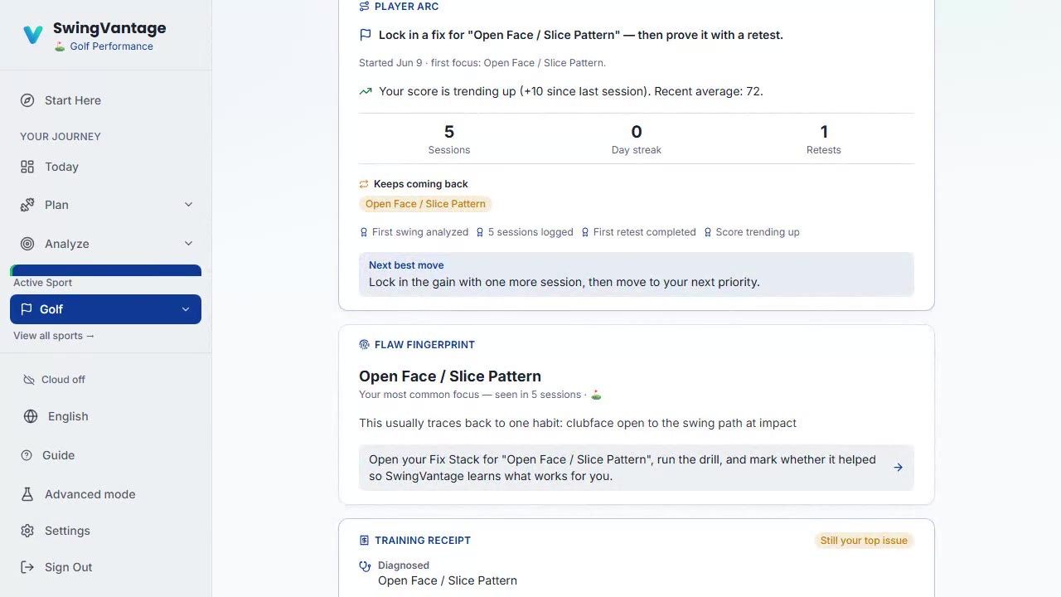Click the Player Arc header icon
The image size is (1061, 597).
pos(364,7)
